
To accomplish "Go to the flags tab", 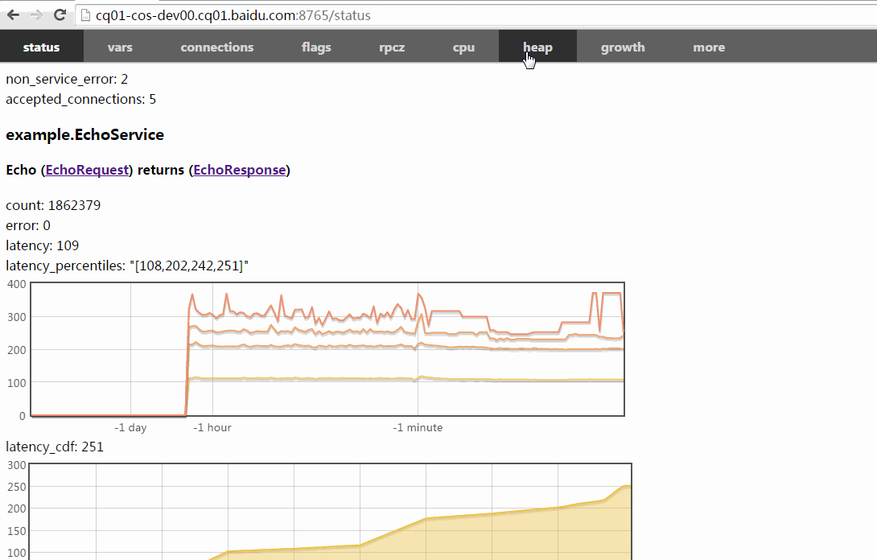I will point(316,47).
